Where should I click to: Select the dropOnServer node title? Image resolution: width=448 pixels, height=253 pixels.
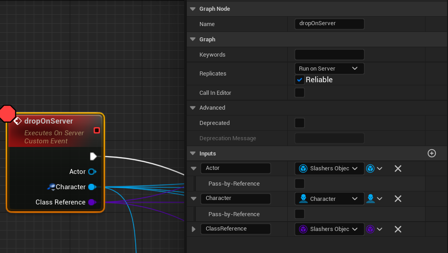49,121
